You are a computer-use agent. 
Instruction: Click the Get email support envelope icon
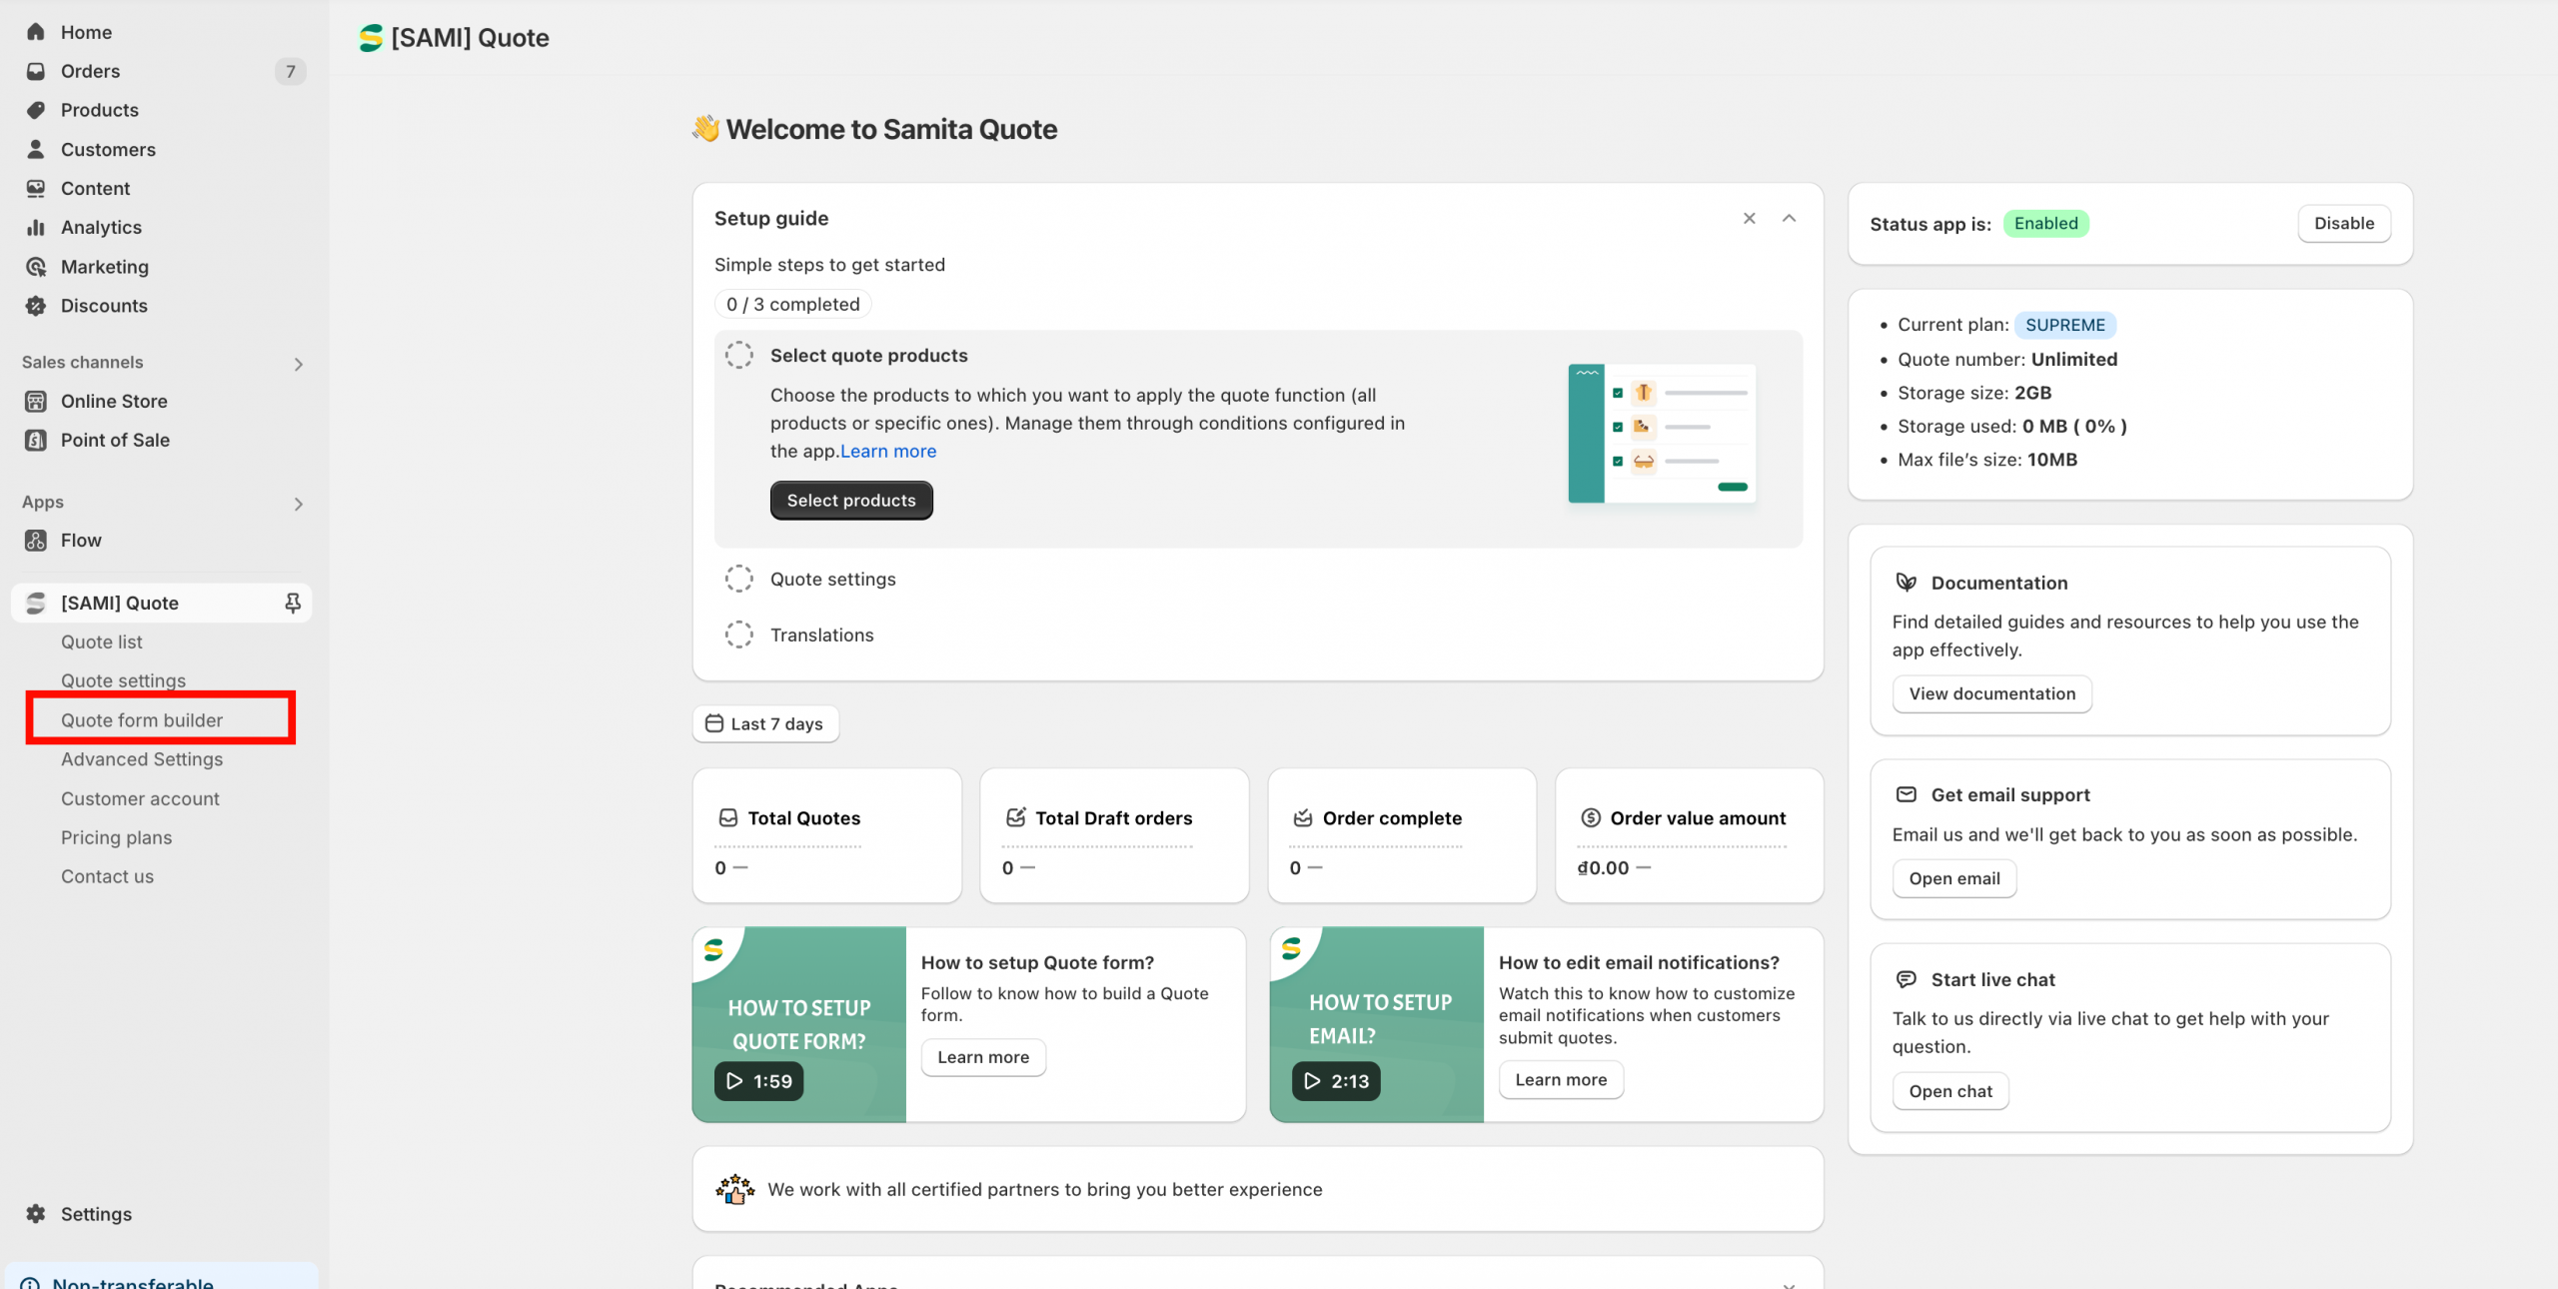(1907, 794)
